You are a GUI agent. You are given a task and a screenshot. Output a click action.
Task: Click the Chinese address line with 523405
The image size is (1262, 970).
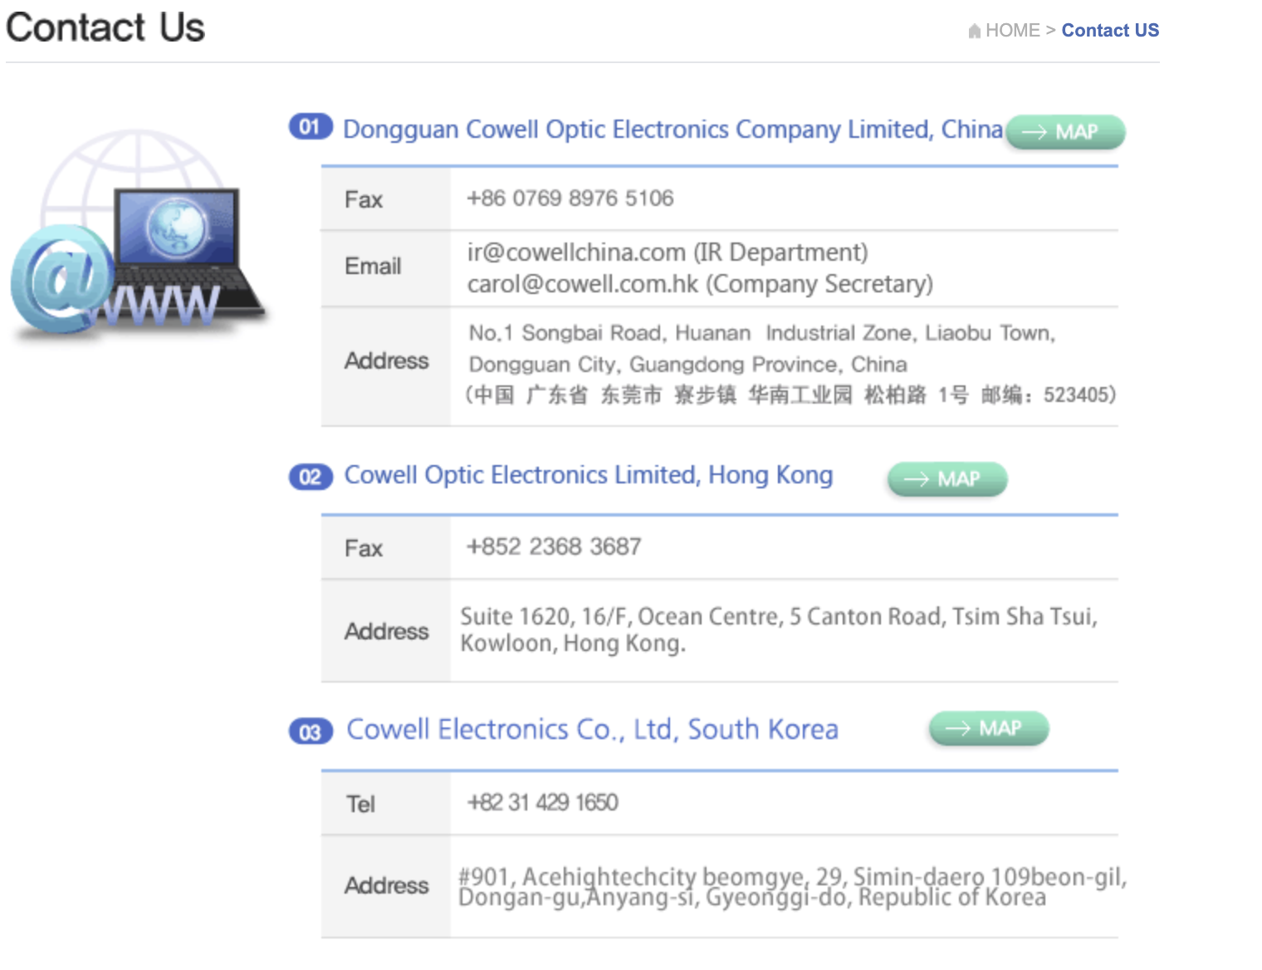[x=790, y=394]
